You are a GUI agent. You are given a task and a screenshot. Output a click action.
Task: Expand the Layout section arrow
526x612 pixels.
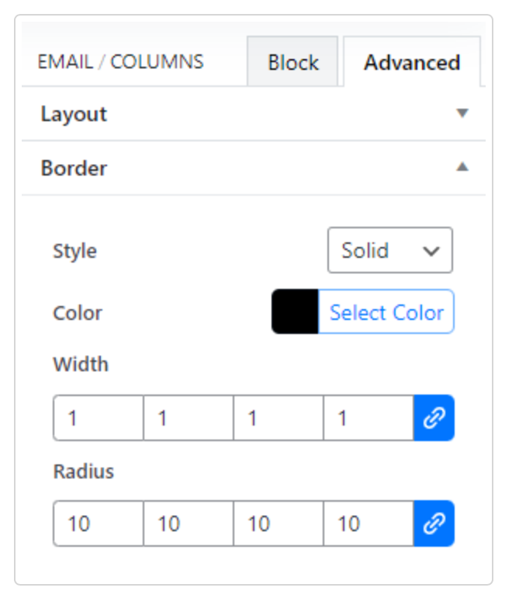coord(462,113)
